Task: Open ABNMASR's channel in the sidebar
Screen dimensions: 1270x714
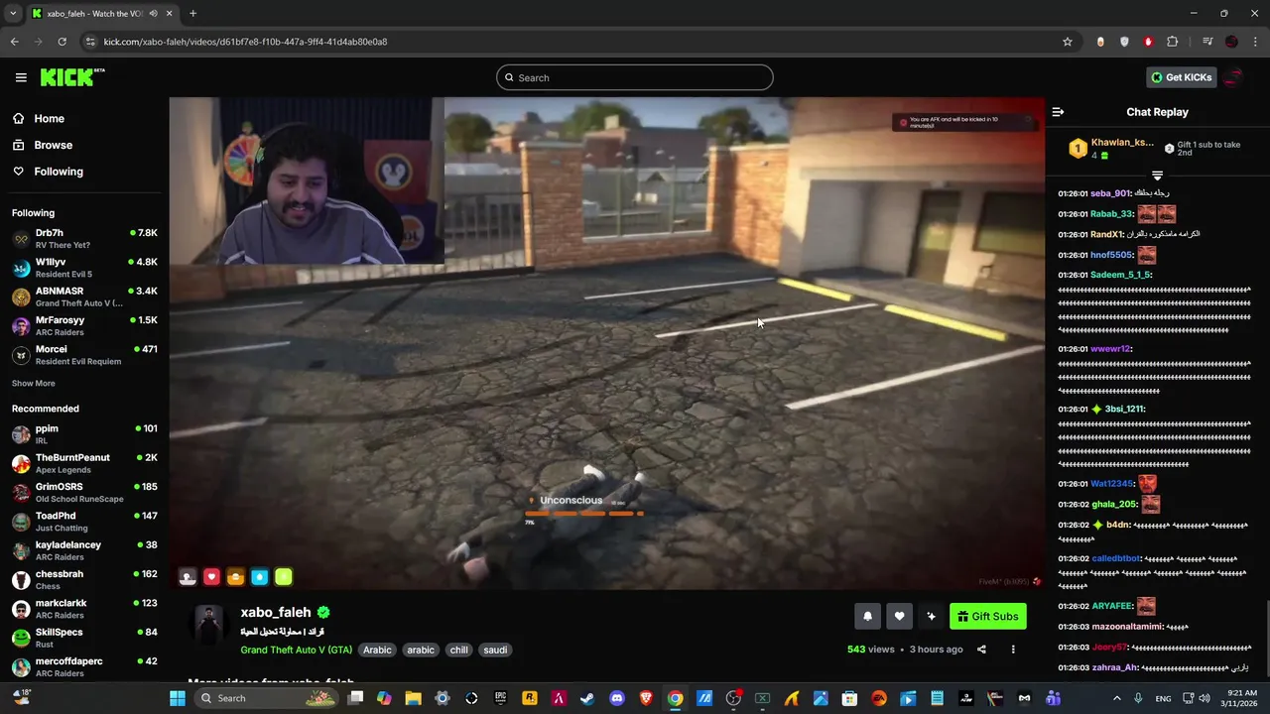Action: click(84, 297)
